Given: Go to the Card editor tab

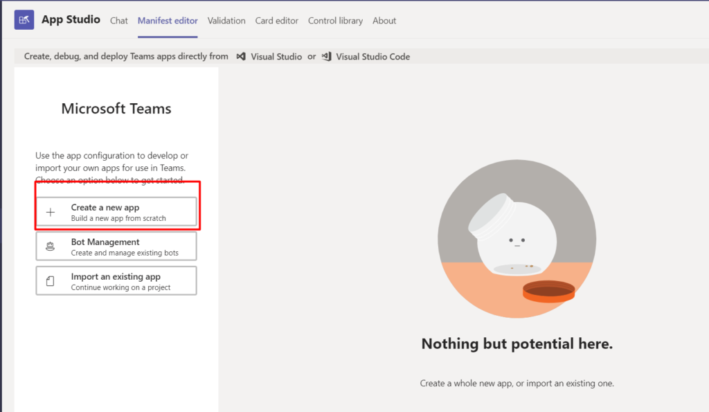Looking at the screenshot, I should [x=277, y=21].
